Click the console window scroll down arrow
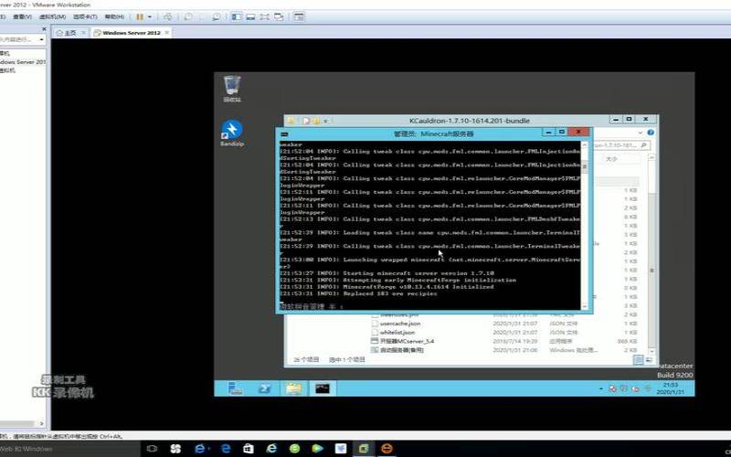The image size is (731, 457). pyautogui.click(x=584, y=306)
